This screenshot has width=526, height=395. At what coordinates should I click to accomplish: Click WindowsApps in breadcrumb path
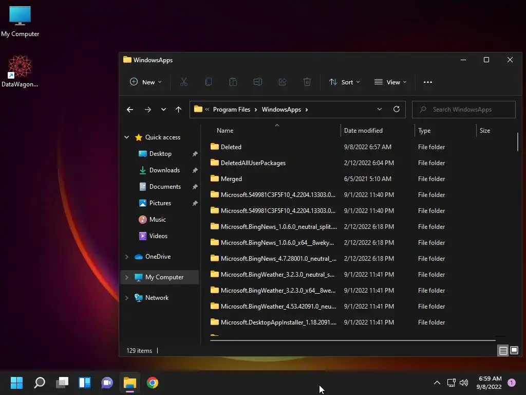pyautogui.click(x=281, y=110)
